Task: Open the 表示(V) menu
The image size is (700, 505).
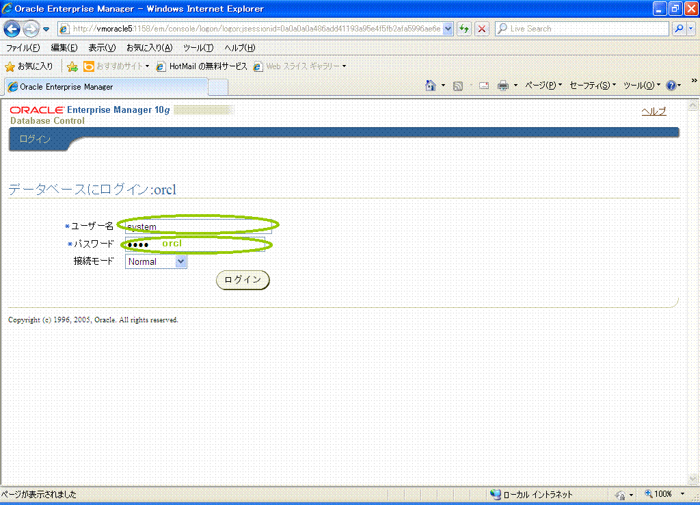Action: coord(102,48)
